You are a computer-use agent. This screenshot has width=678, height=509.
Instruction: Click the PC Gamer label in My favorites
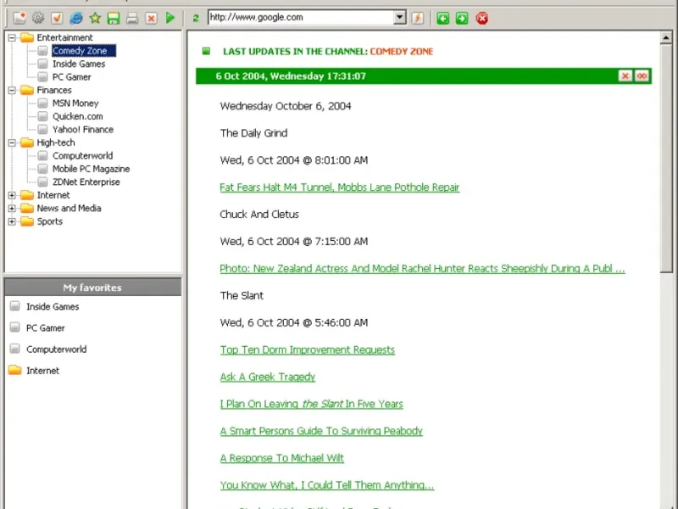[46, 328]
